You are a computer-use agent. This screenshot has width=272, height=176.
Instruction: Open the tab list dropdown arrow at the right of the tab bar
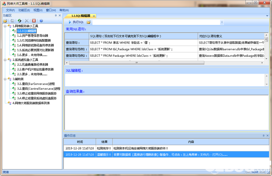pos(267,16)
